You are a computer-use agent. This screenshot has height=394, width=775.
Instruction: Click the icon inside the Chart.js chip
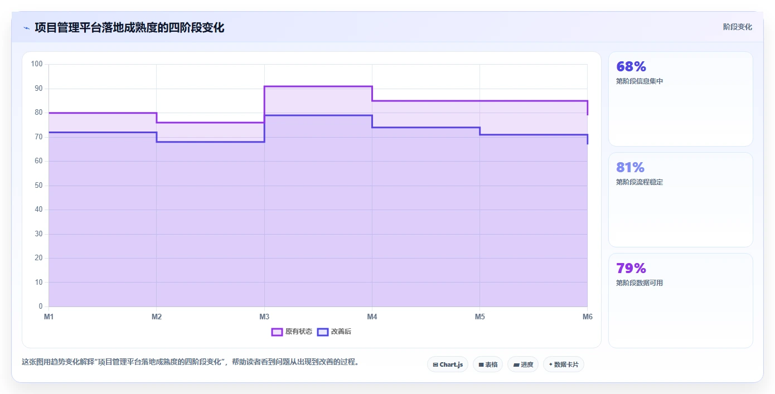[435, 365]
